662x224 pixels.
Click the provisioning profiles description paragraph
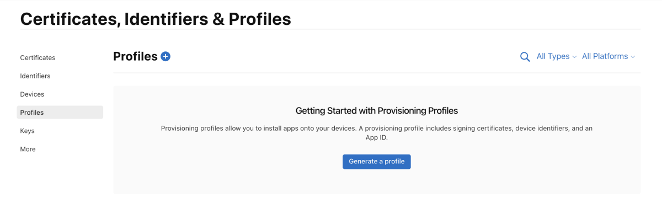pyautogui.click(x=377, y=133)
